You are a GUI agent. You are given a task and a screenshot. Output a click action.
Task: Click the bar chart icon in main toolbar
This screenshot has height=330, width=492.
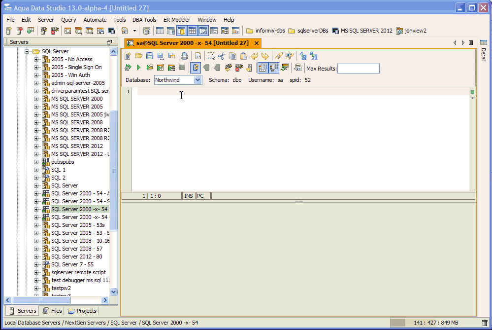click(x=235, y=31)
